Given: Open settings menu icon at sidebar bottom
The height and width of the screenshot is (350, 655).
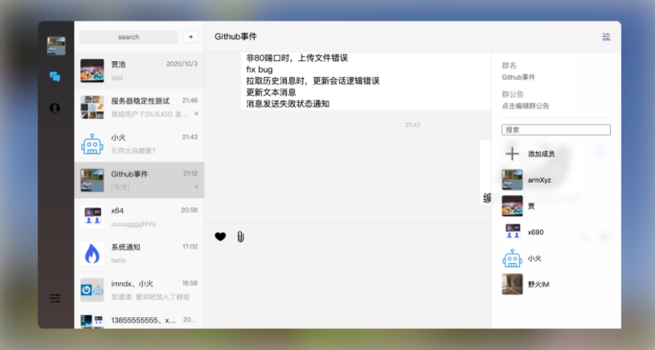Looking at the screenshot, I should click(x=55, y=299).
